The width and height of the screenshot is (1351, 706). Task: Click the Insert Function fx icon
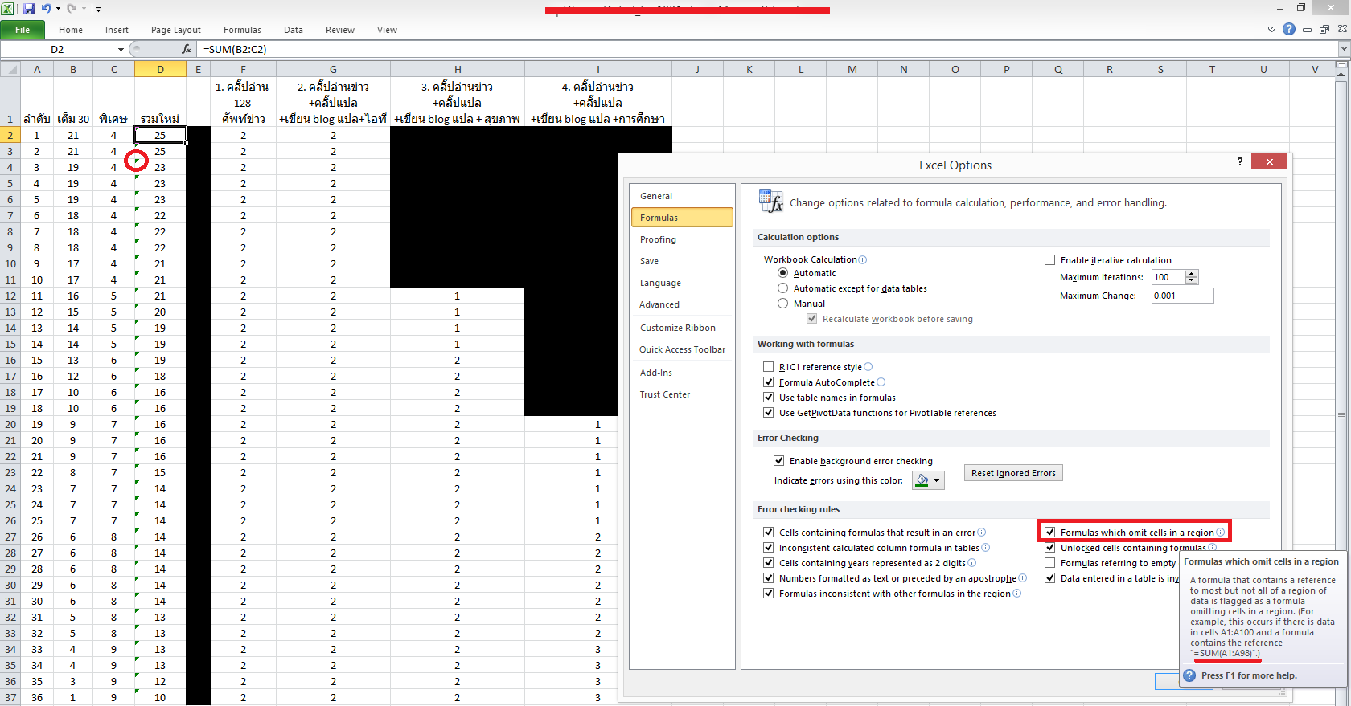187,49
